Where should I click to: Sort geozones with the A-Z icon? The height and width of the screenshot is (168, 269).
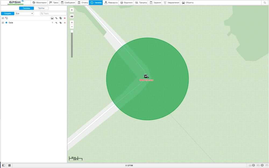coord(6,18)
